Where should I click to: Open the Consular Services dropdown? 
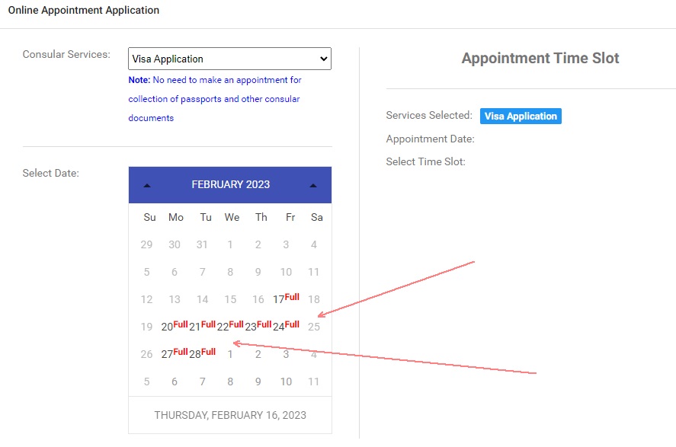pyautogui.click(x=229, y=59)
